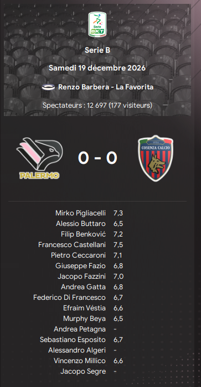Click the Samedi 19 décembre 2026 date

[97, 68]
